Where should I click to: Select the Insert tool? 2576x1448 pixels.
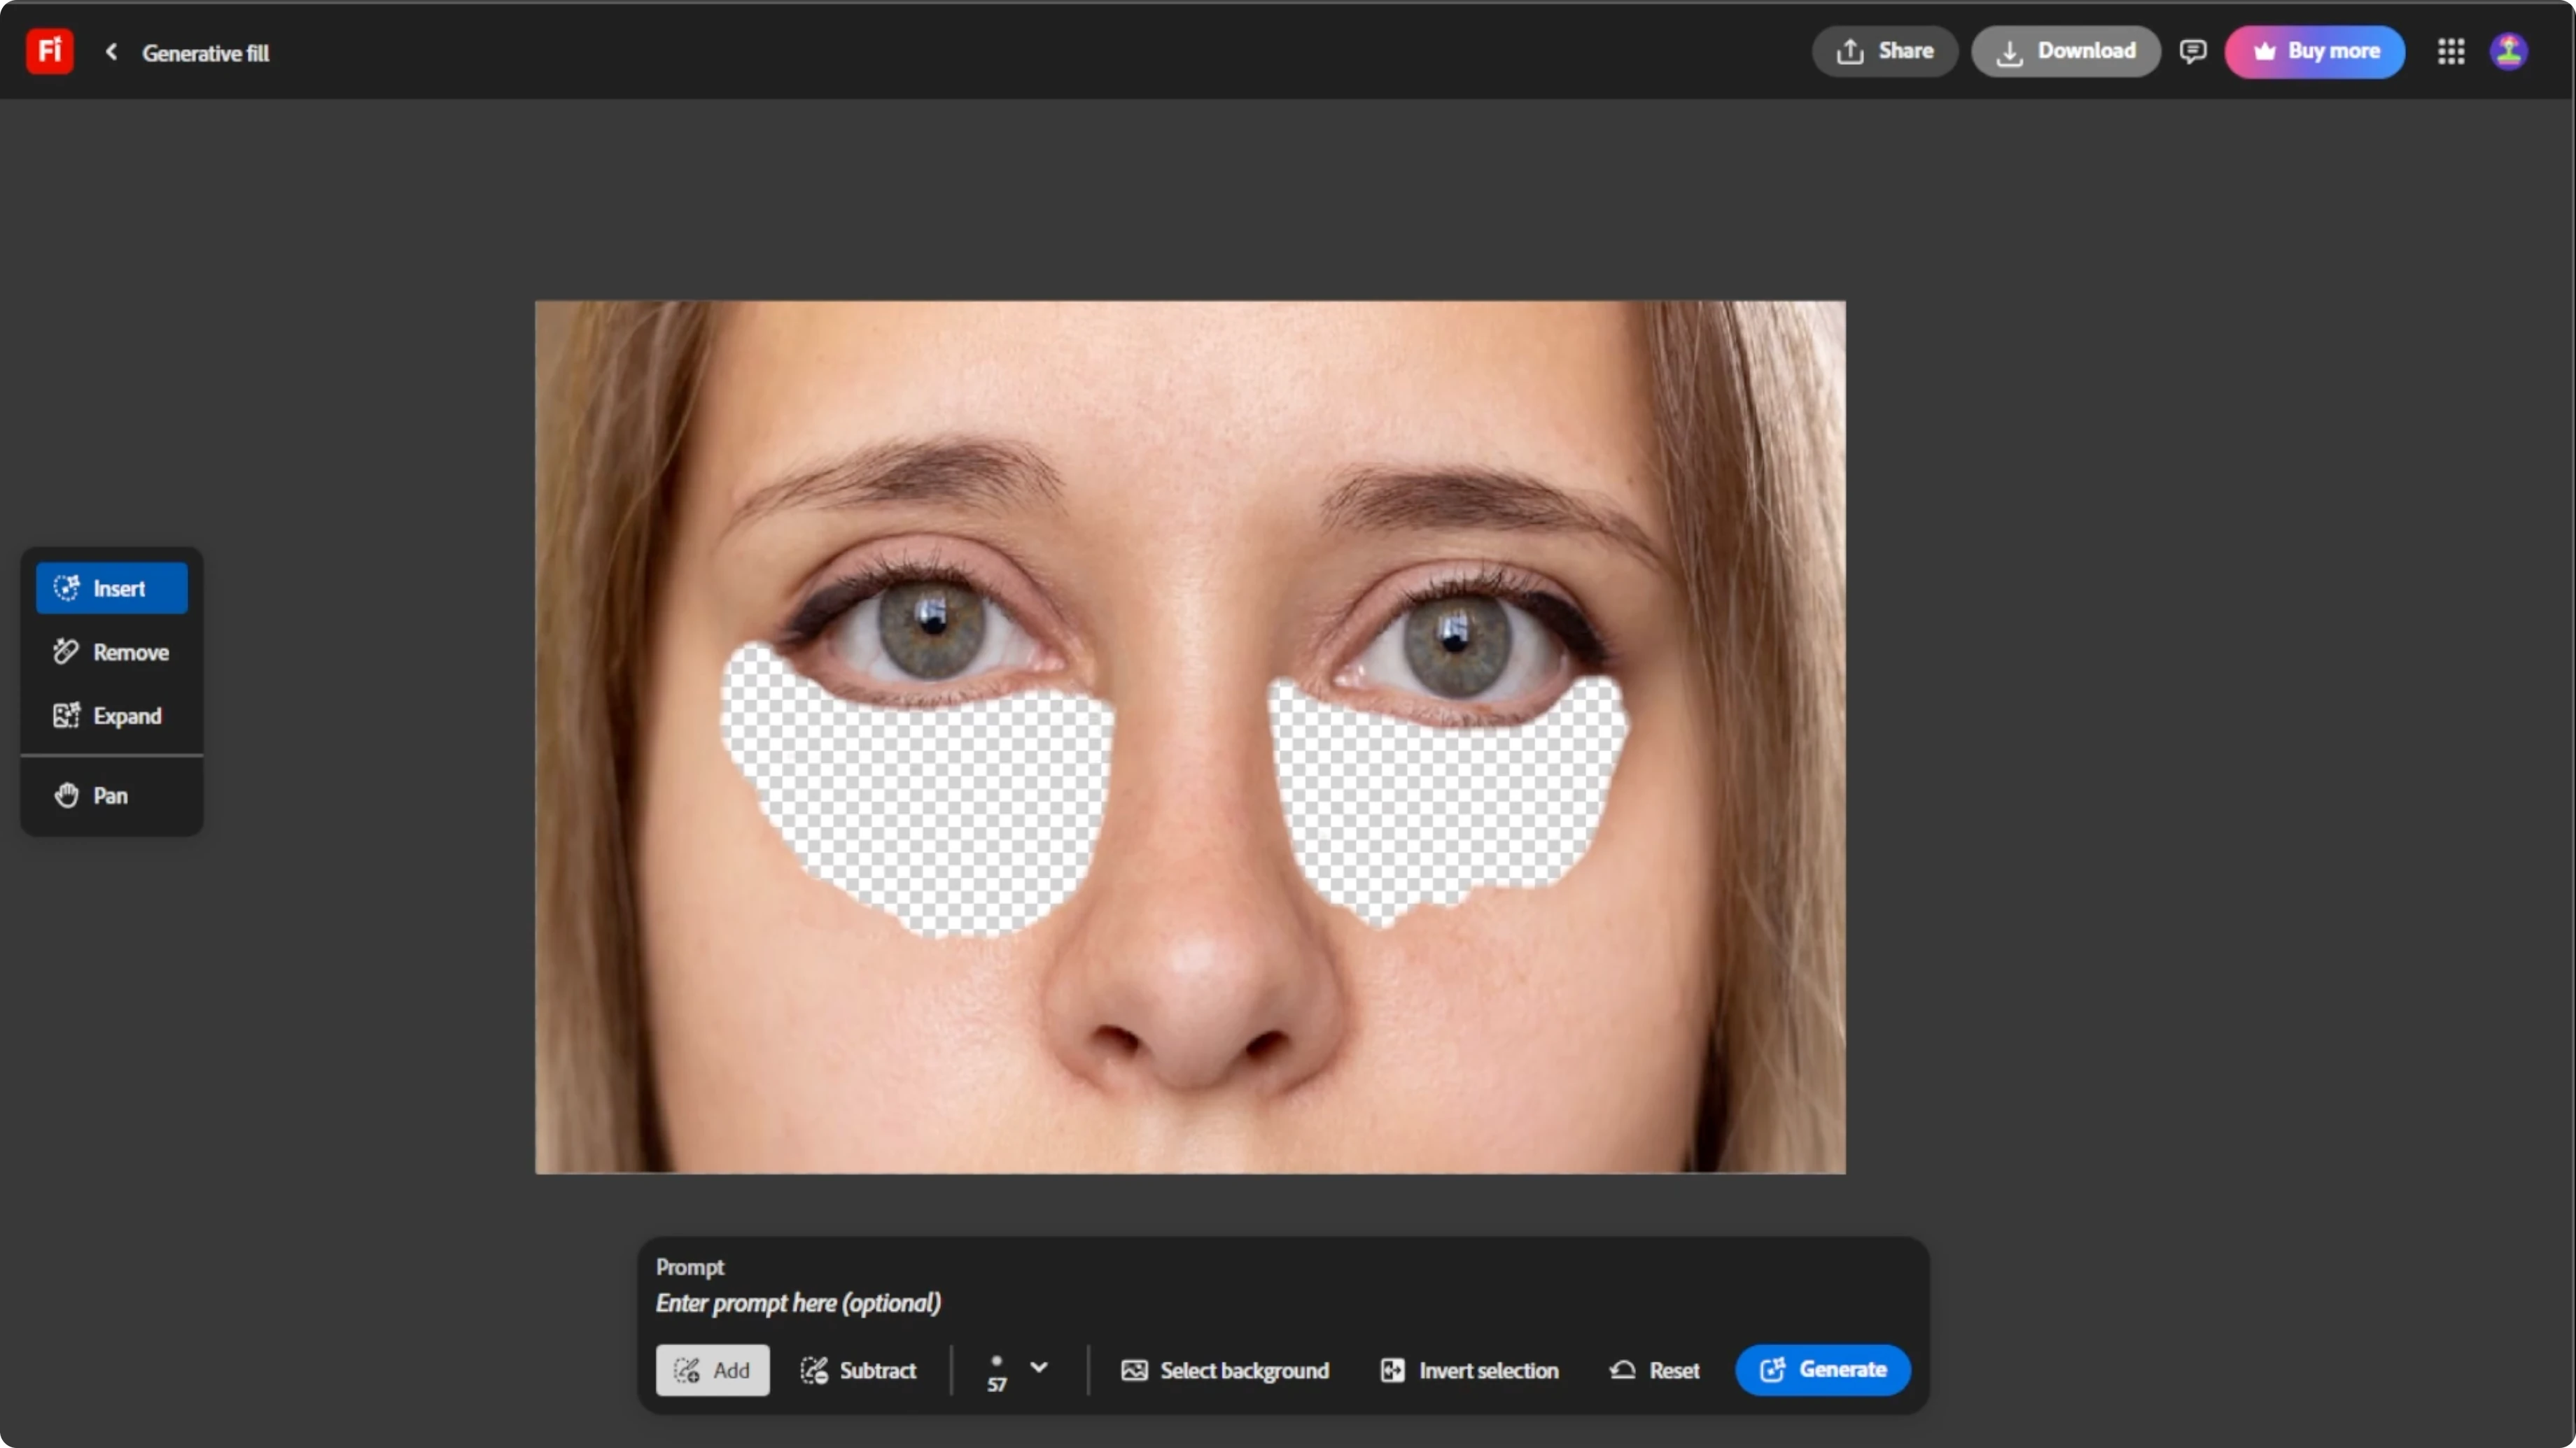[x=112, y=588]
